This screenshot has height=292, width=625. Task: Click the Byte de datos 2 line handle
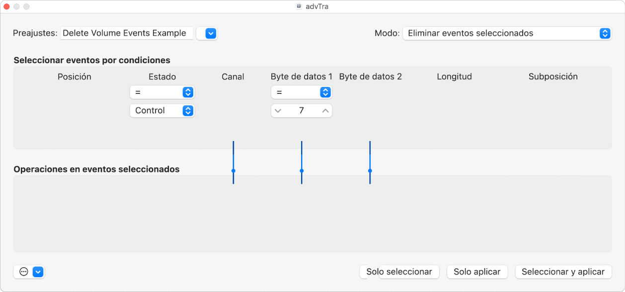370,170
